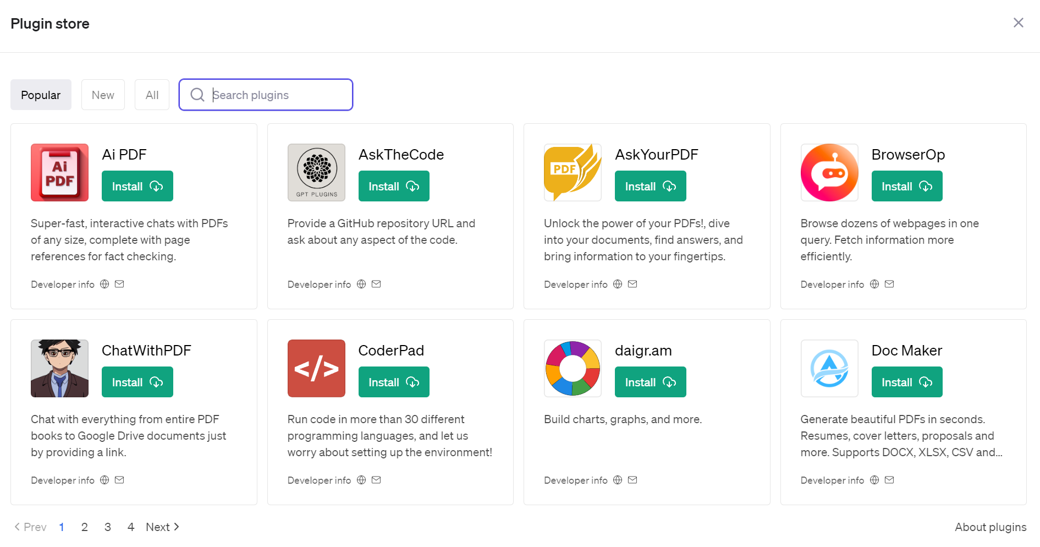Click the BrowserOp plugin title
Screen dimensions: 1040x547
pos(908,155)
